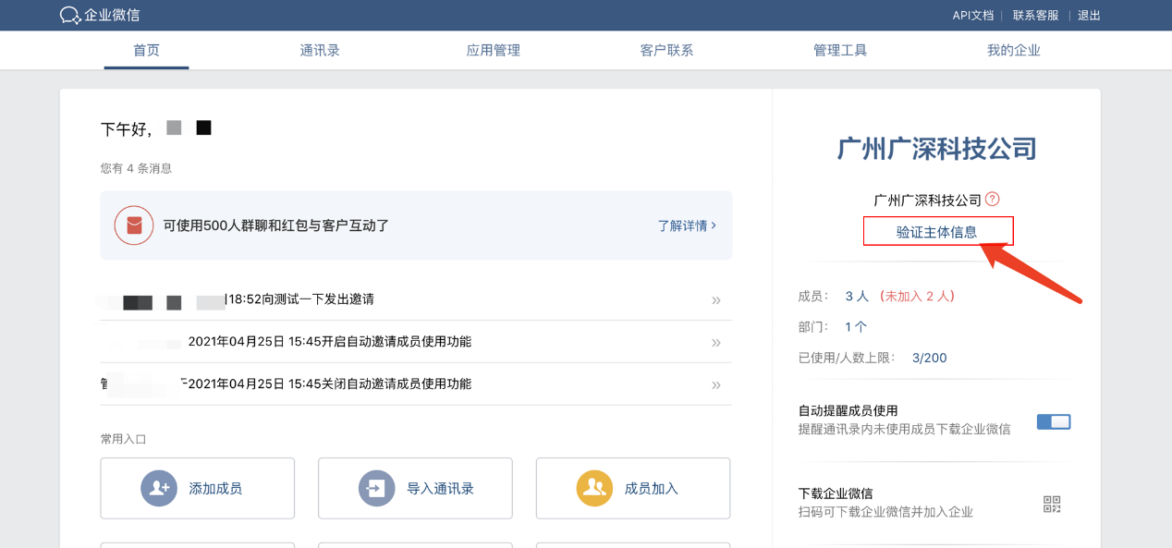
Task: Select the 客户联系 tab
Action: 666,50
